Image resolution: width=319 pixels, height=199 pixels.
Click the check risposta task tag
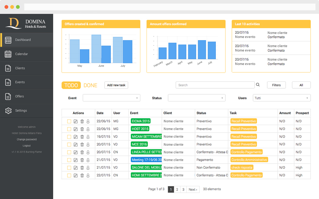tap(242, 168)
